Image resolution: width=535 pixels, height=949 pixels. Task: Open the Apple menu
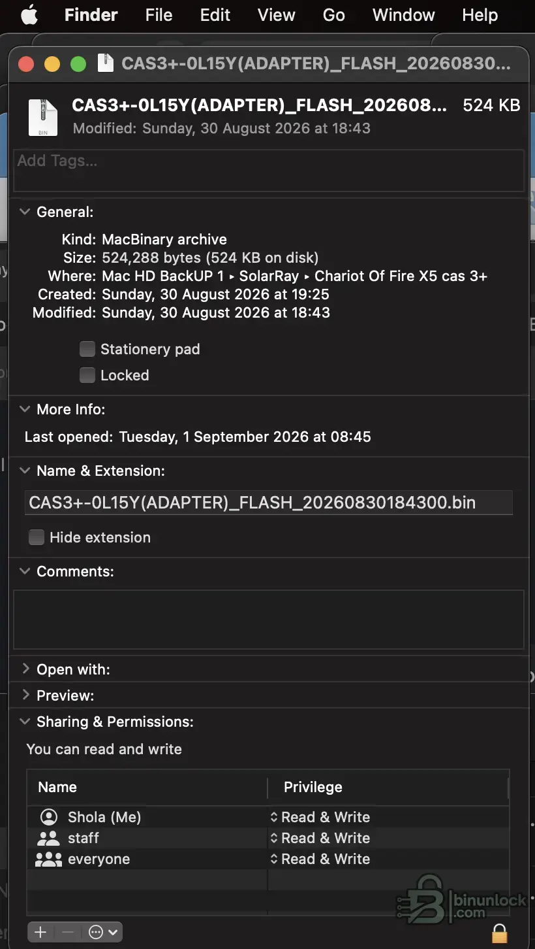tap(29, 14)
